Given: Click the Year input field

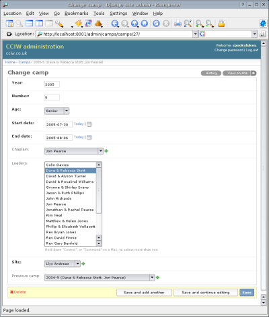Looking at the screenshot, I should 52,84.
